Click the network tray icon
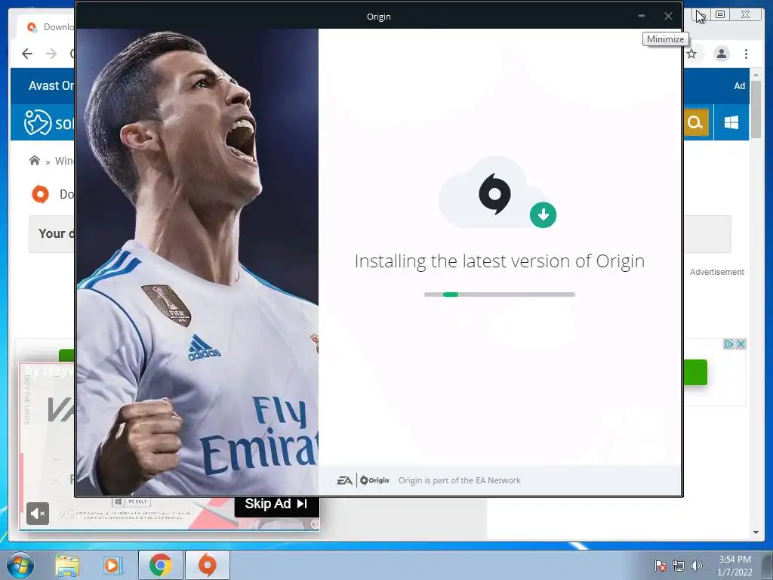The height and width of the screenshot is (580, 773). click(x=679, y=566)
